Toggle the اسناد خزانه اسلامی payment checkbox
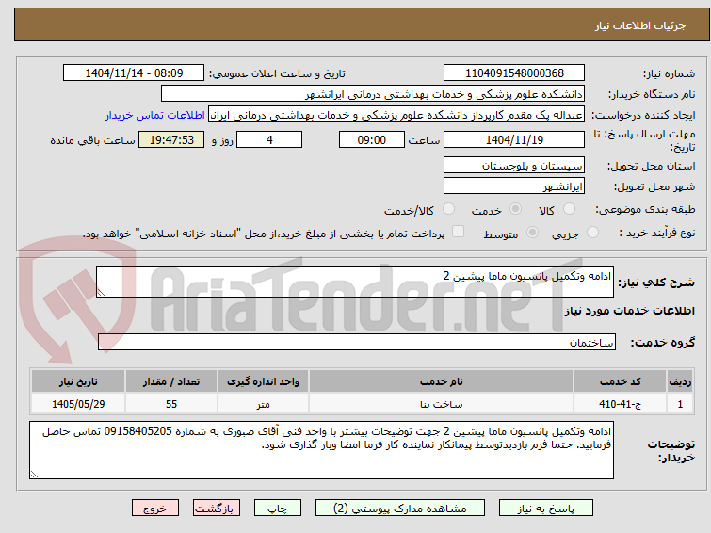Viewport: 711px width, 533px height. (459, 232)
